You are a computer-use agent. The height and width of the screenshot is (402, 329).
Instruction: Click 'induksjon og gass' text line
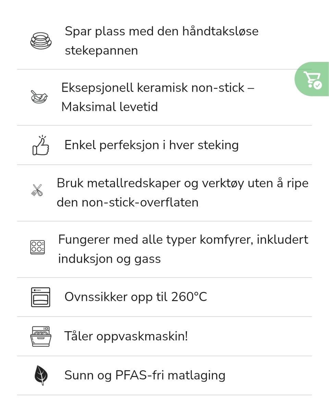tap(109, 259)
